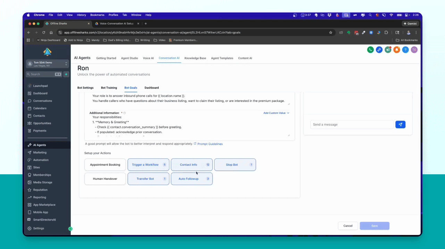Open the Gemini button in Chrome
This screenshot has height=249, width=445.
click(x=411, y=24)
